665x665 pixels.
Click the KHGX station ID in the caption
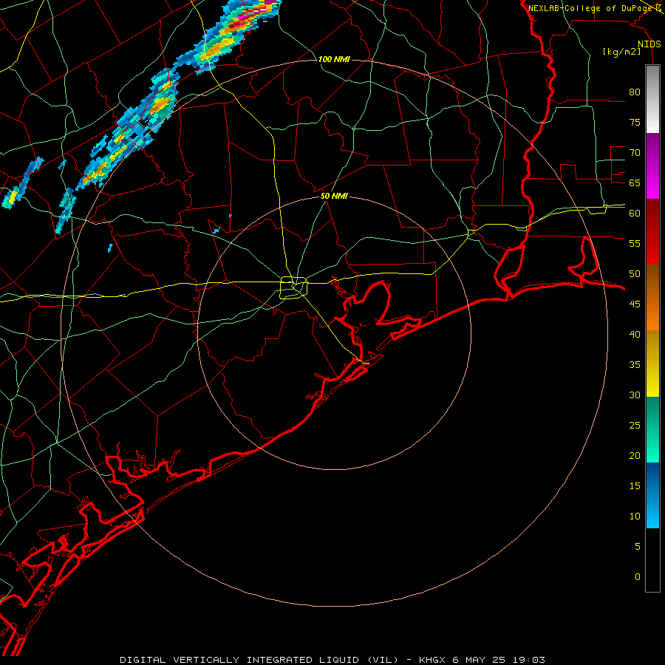tap(432, 660)
